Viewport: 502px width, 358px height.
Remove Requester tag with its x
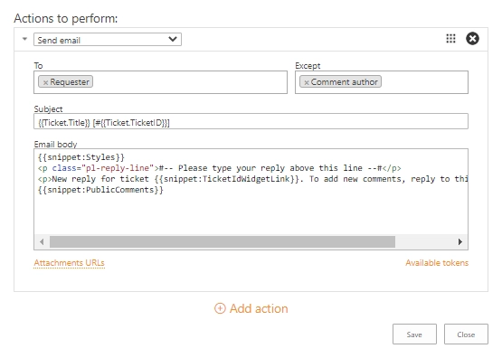click(45, 82)
